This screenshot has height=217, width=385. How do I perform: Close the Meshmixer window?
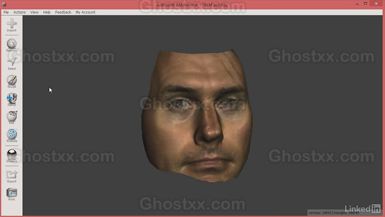click(x=376, y=4)
